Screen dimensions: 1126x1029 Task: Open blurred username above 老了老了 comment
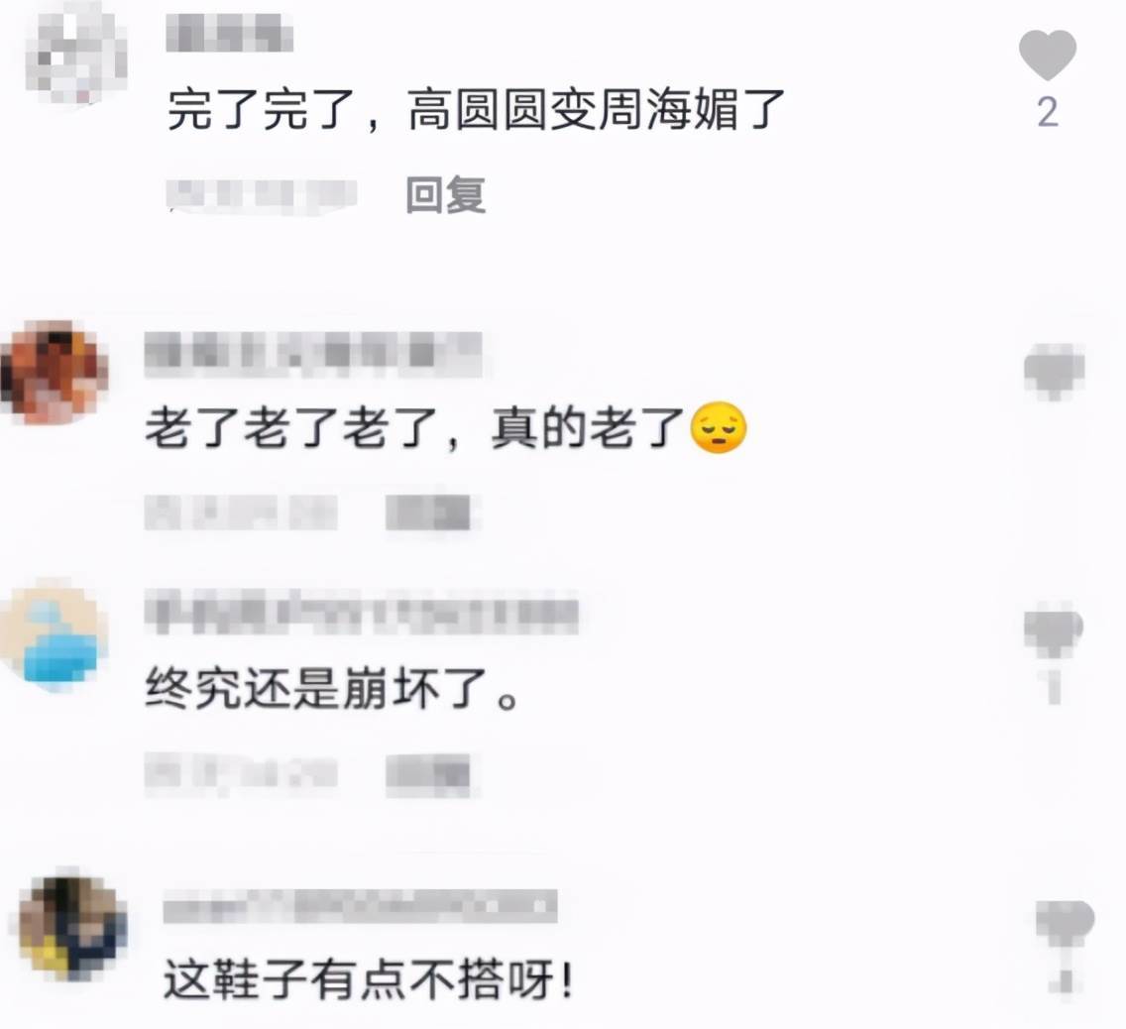313,354
